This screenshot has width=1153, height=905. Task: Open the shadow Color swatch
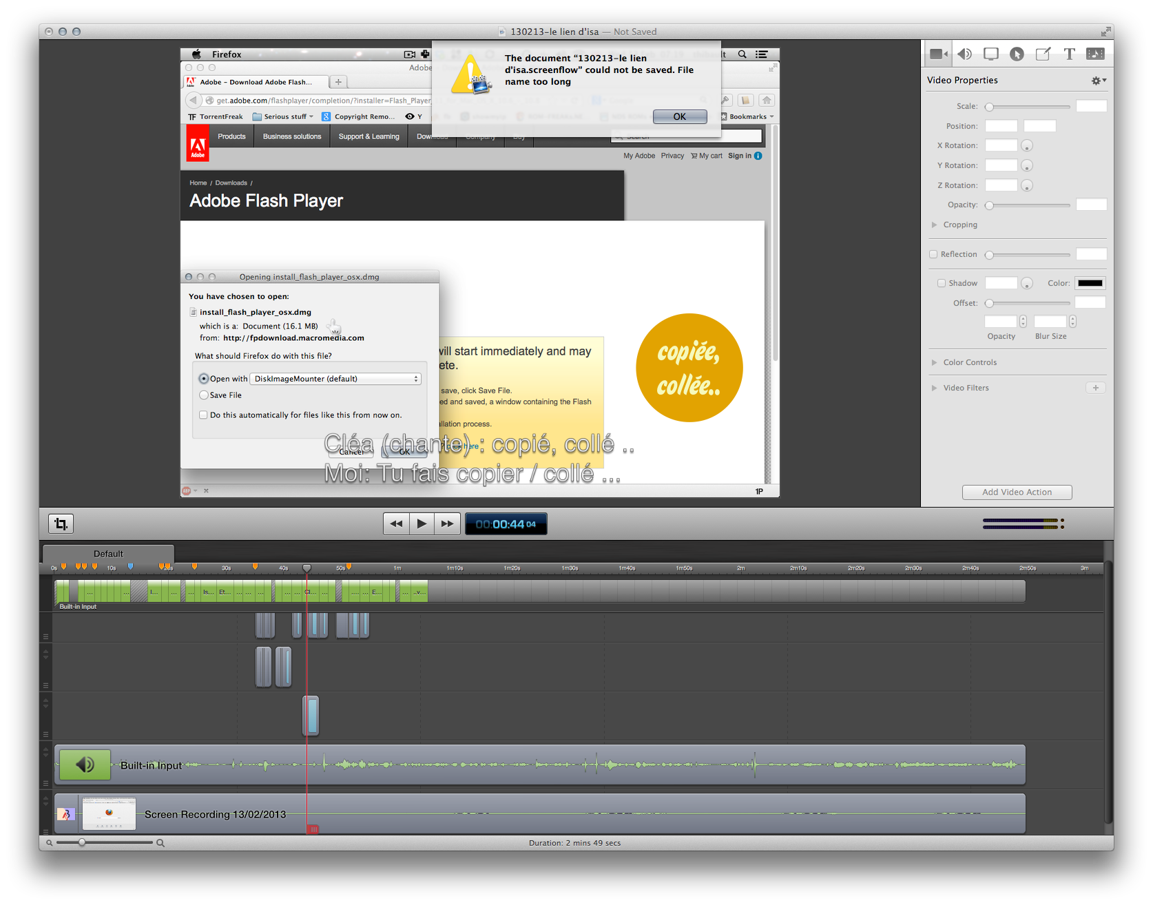point(1090,283)
